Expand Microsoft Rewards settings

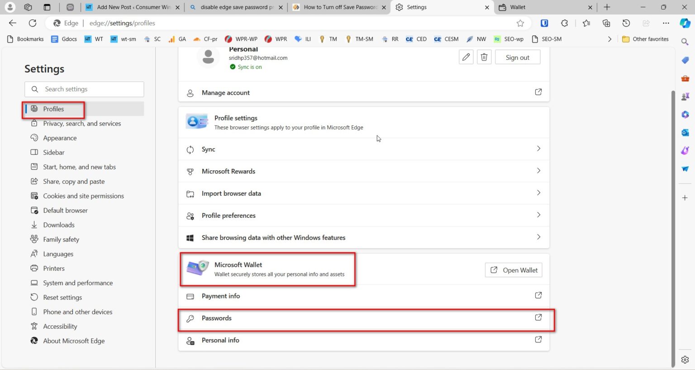(364, 171)
